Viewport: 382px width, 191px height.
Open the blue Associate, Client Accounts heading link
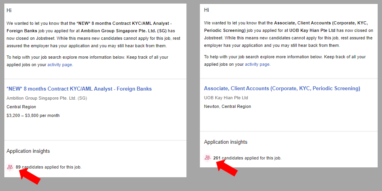[282, 89]
